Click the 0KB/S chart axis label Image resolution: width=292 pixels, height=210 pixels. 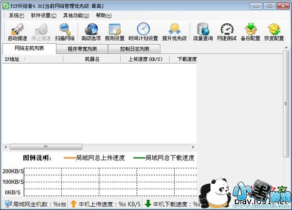13,192
